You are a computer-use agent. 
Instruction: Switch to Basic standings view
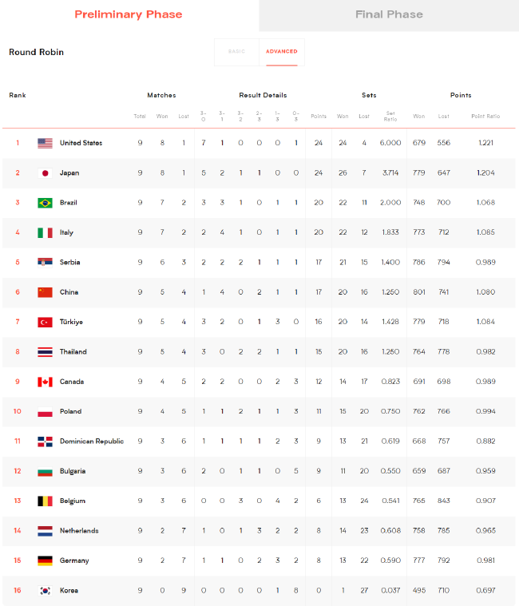237,52
